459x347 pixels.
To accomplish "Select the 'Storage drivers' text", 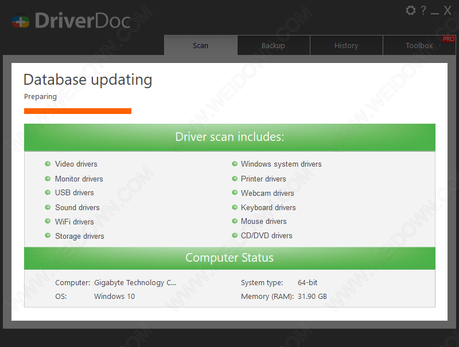I will click(x=80, y=236).
